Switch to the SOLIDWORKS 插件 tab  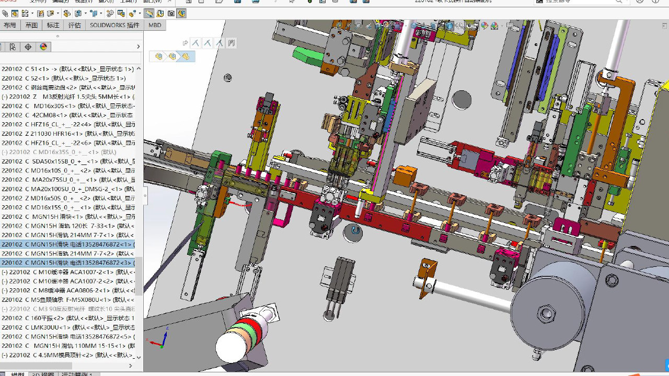click(114, 25)
